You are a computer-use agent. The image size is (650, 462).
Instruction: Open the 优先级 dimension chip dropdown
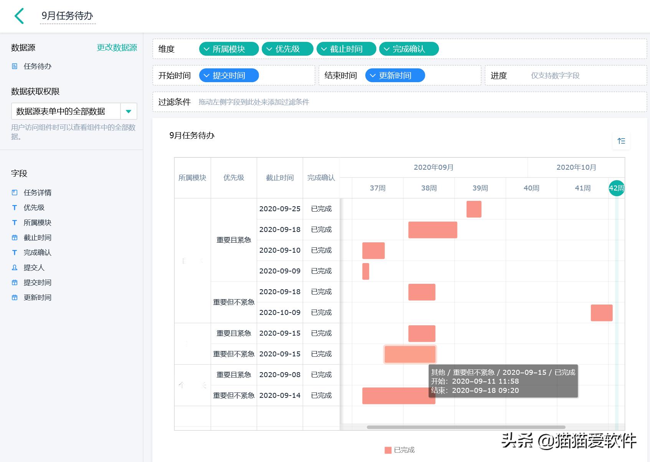pyautogui.click(x=269, y=49)
